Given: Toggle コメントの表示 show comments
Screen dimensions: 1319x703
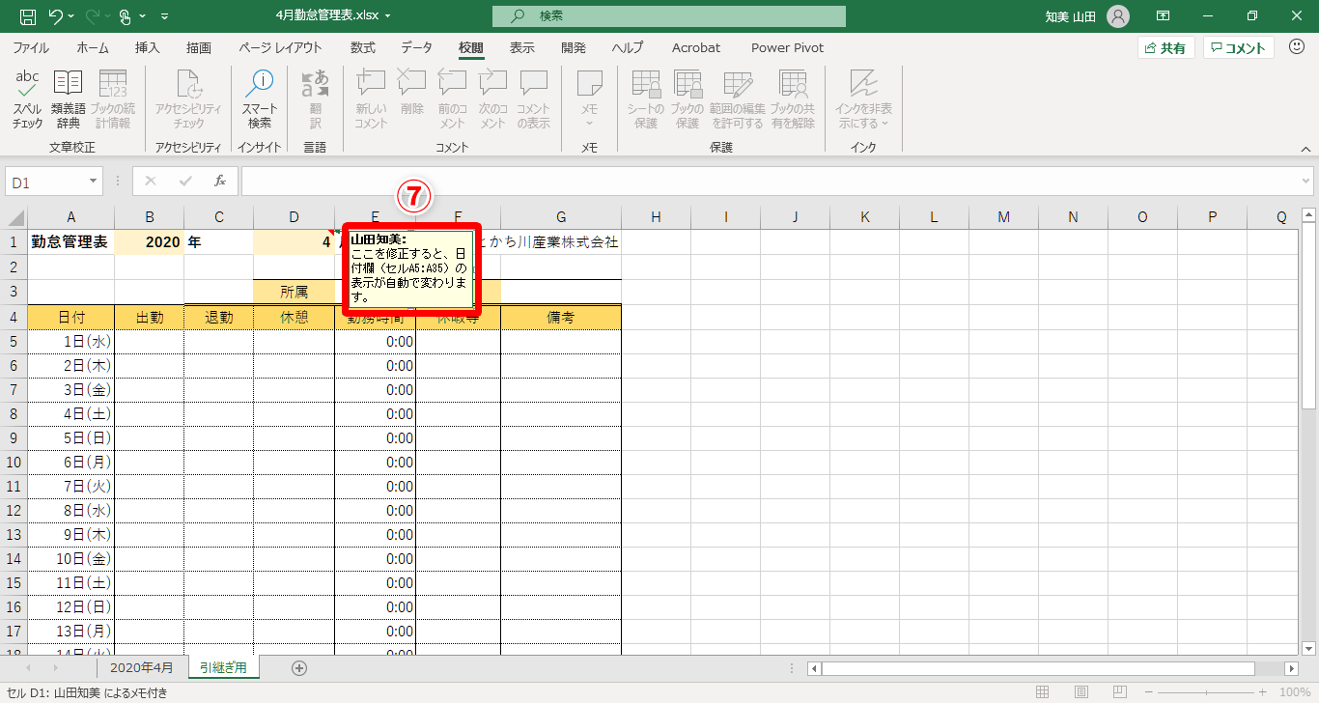Looking at the screenshot, I should 533,100.
